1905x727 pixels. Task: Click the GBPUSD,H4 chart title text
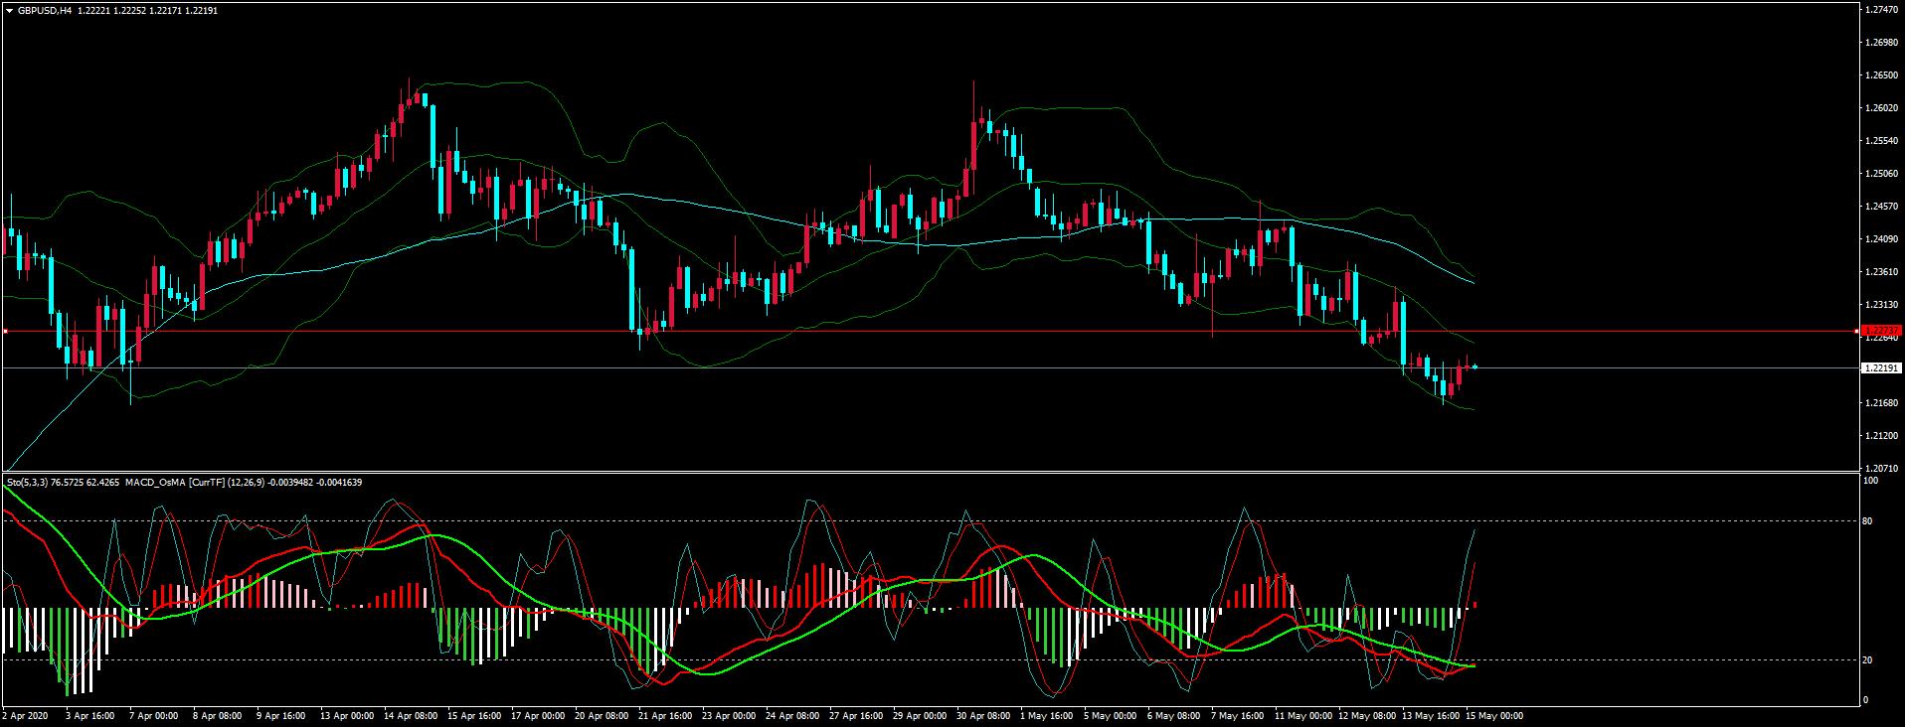[x=45, y=10]
